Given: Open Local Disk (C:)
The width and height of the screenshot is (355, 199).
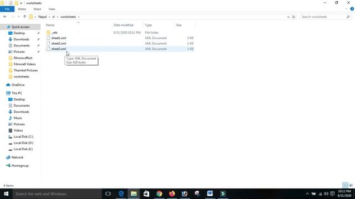Looking at the screenshot, I should pos(23,137).
